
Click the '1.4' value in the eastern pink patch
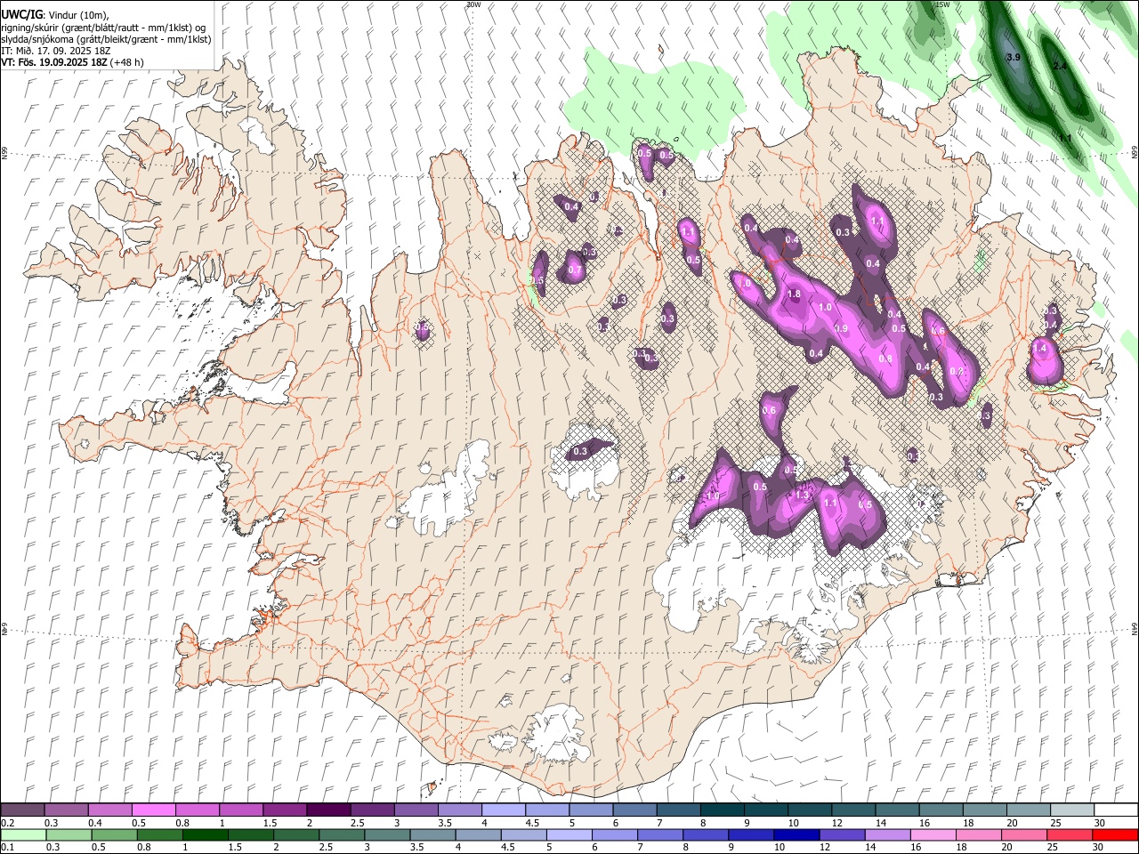click(x=1040, y=349)
